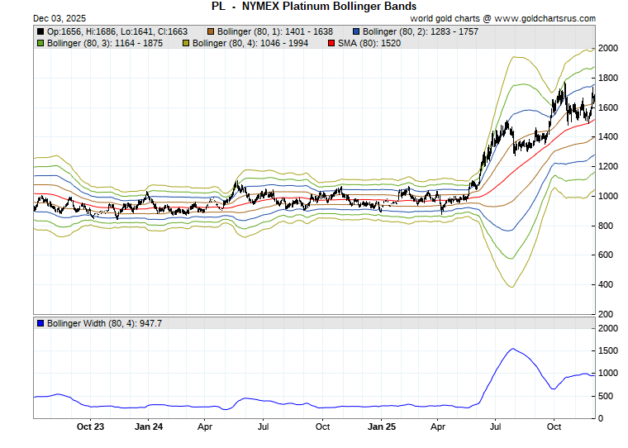Click the 400 price axis label
The width and height of the screenshot is (628, 448).
pos(607,285)
